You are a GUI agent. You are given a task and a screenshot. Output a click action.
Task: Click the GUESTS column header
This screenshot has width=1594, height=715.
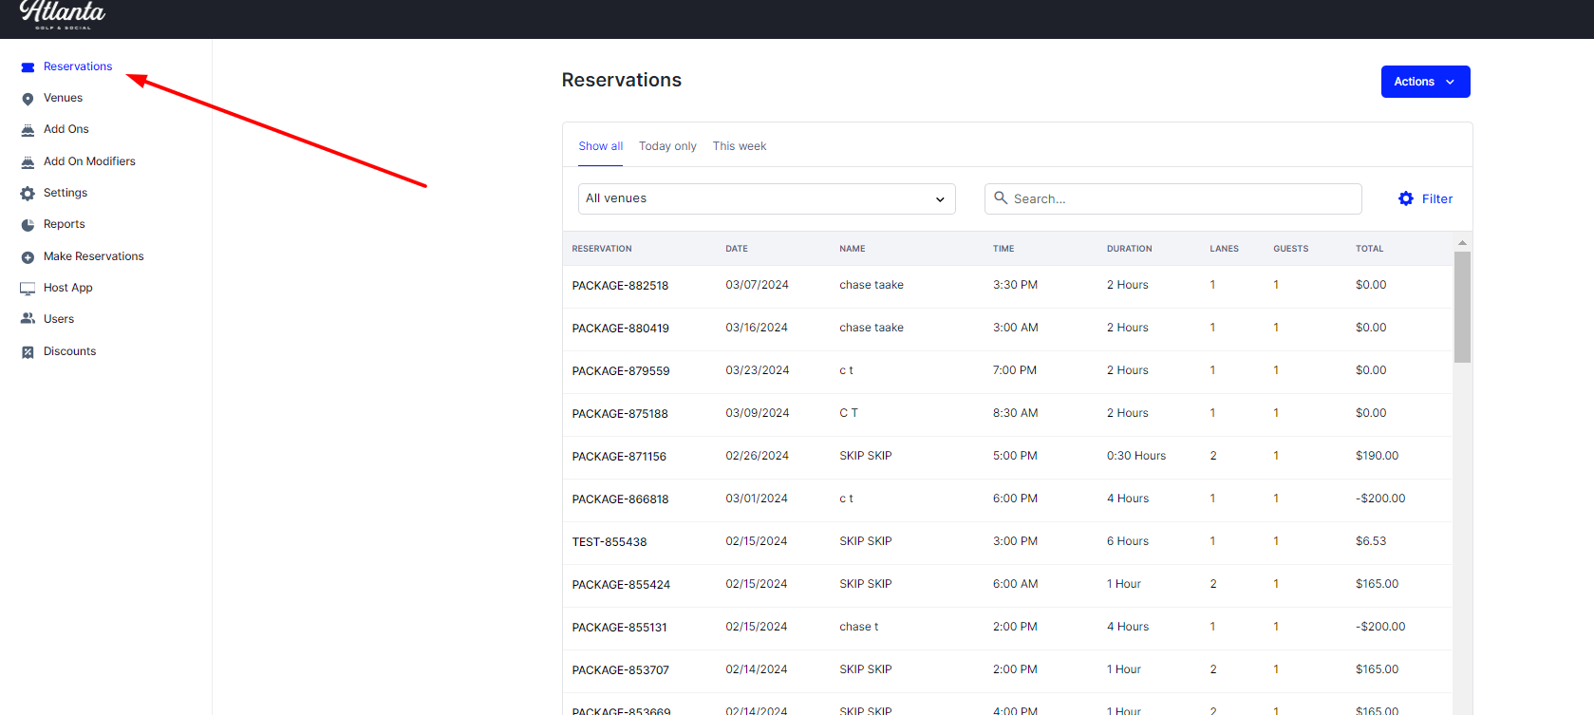(x=1291, y=249)
